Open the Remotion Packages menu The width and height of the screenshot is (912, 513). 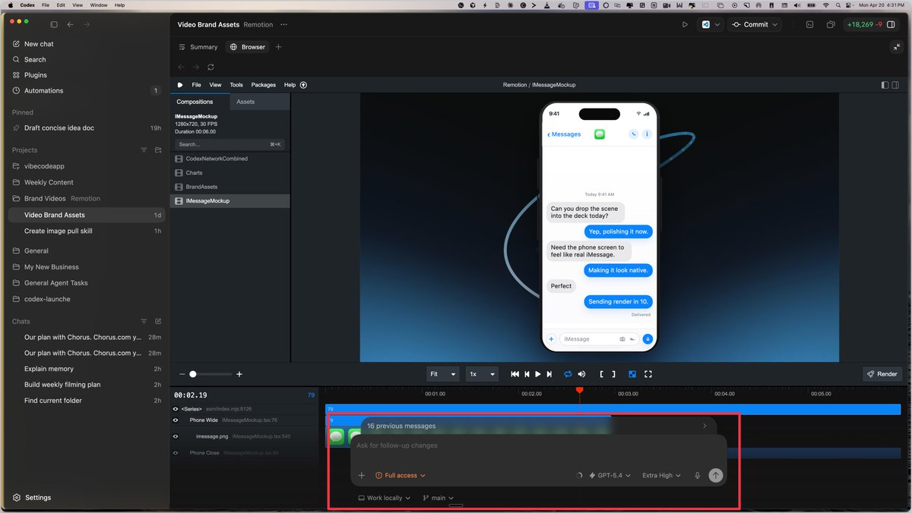(264, 85)
